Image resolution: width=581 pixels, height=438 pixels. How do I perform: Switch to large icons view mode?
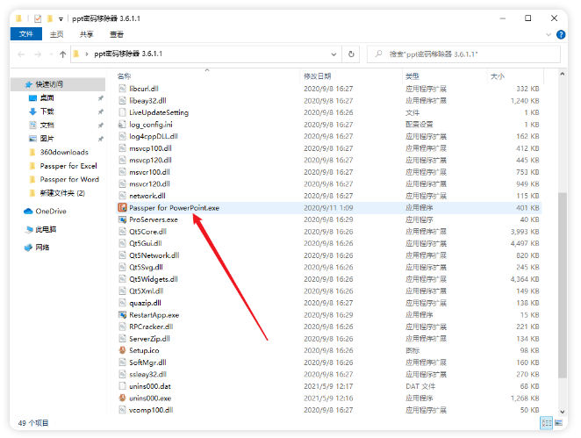pos(559,423)
